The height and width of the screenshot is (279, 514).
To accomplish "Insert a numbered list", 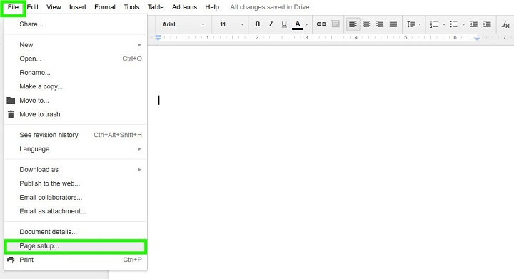I will (434, 24).
